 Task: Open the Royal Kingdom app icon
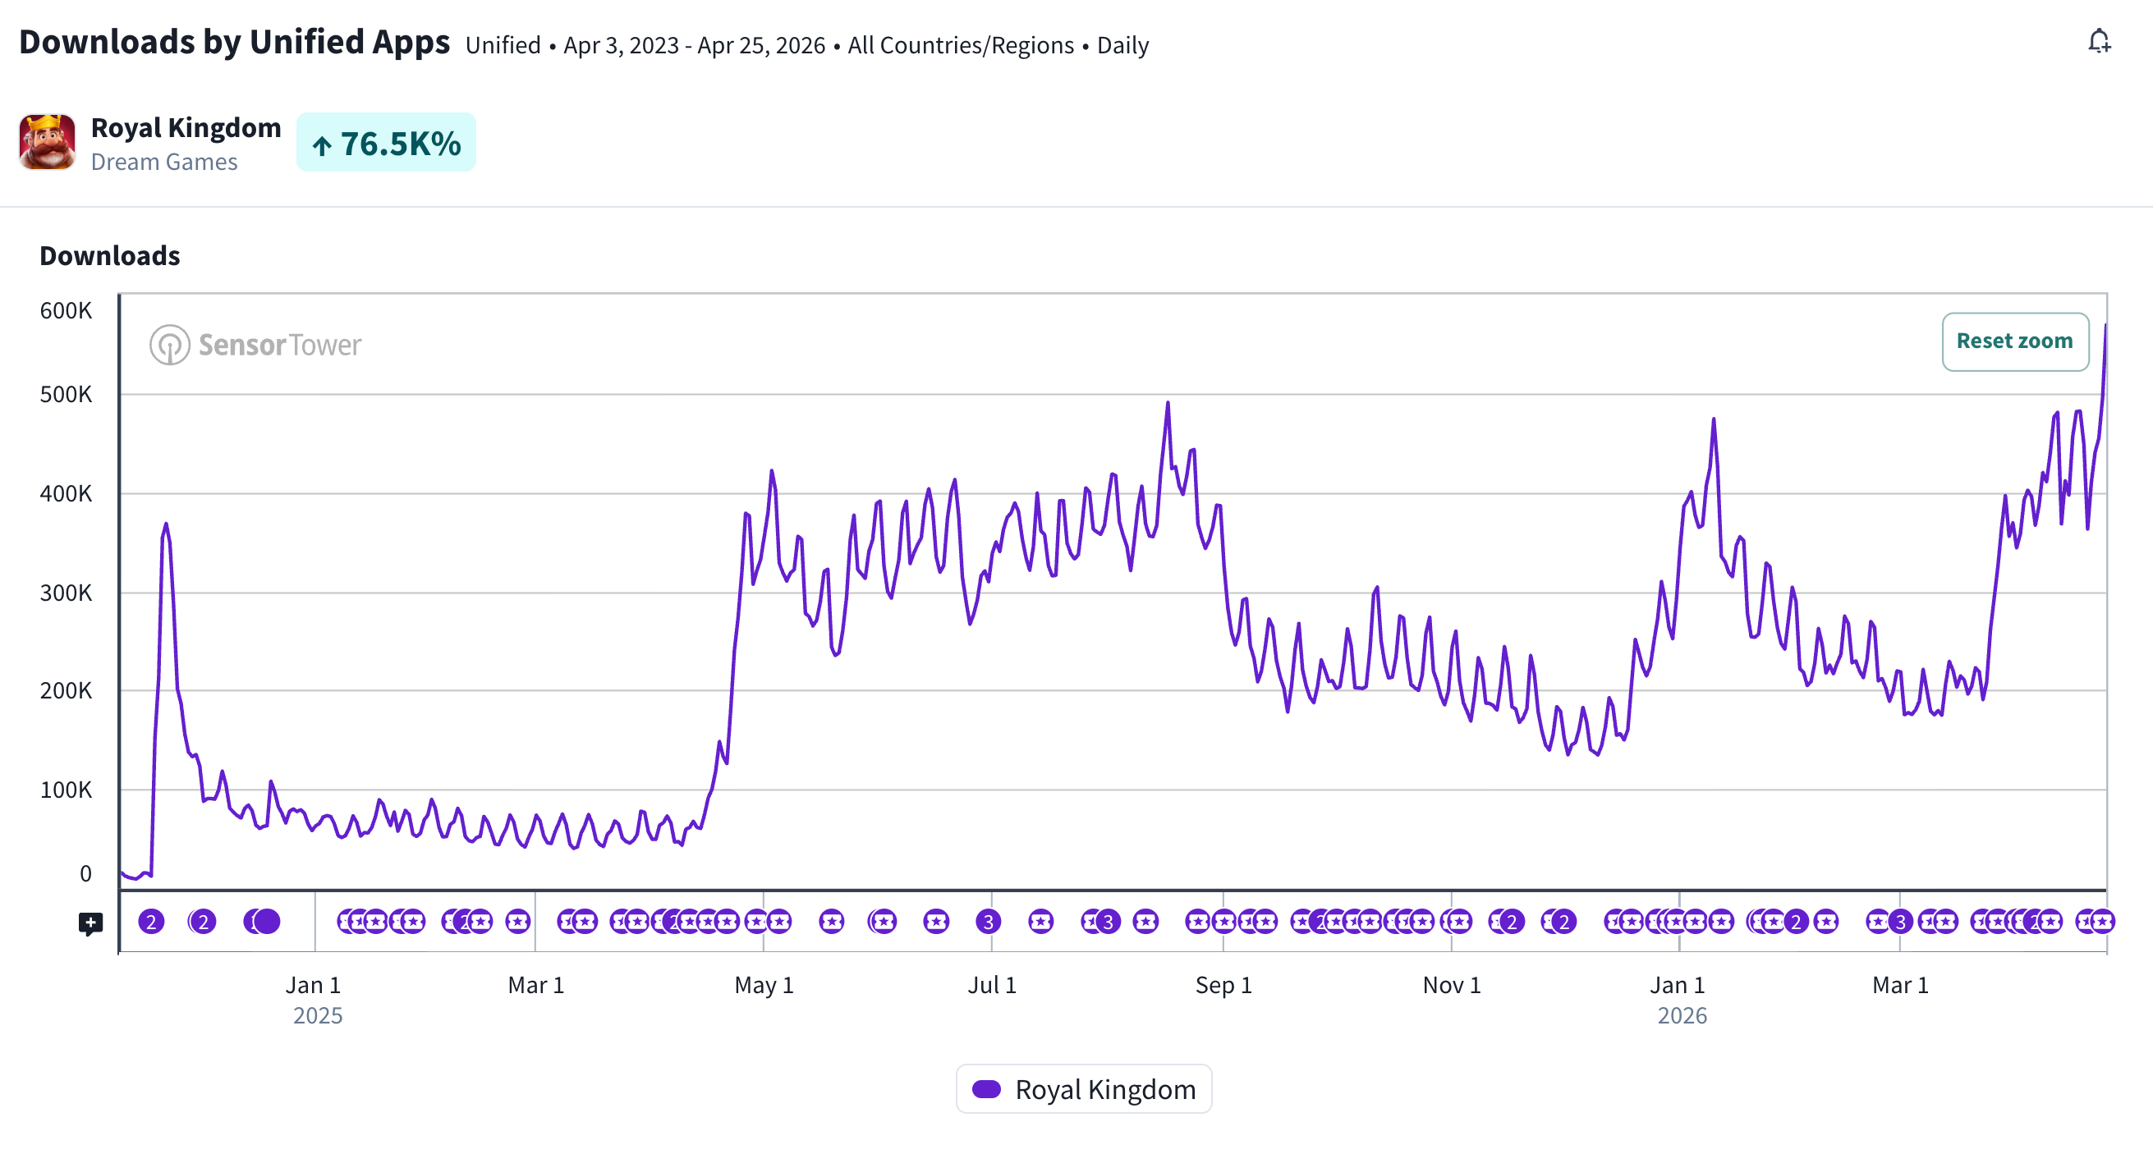point(48,142)
